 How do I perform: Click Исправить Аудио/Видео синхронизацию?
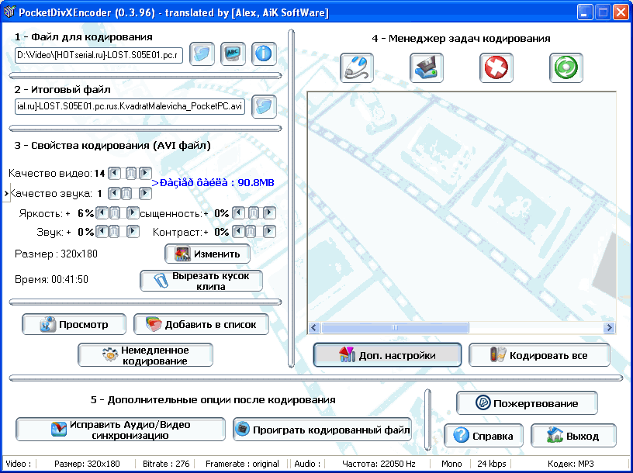coord(120,430)
